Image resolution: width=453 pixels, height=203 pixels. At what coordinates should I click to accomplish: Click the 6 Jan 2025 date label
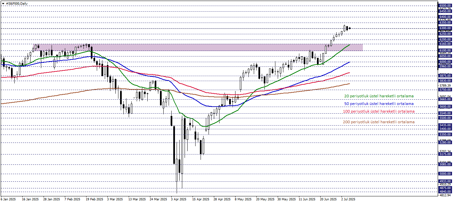8,199
